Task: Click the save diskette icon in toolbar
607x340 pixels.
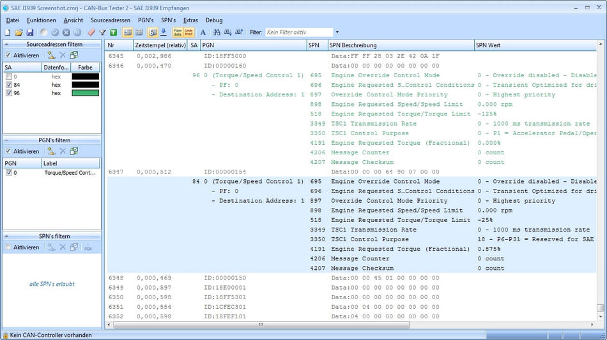Action: point(29,32)
